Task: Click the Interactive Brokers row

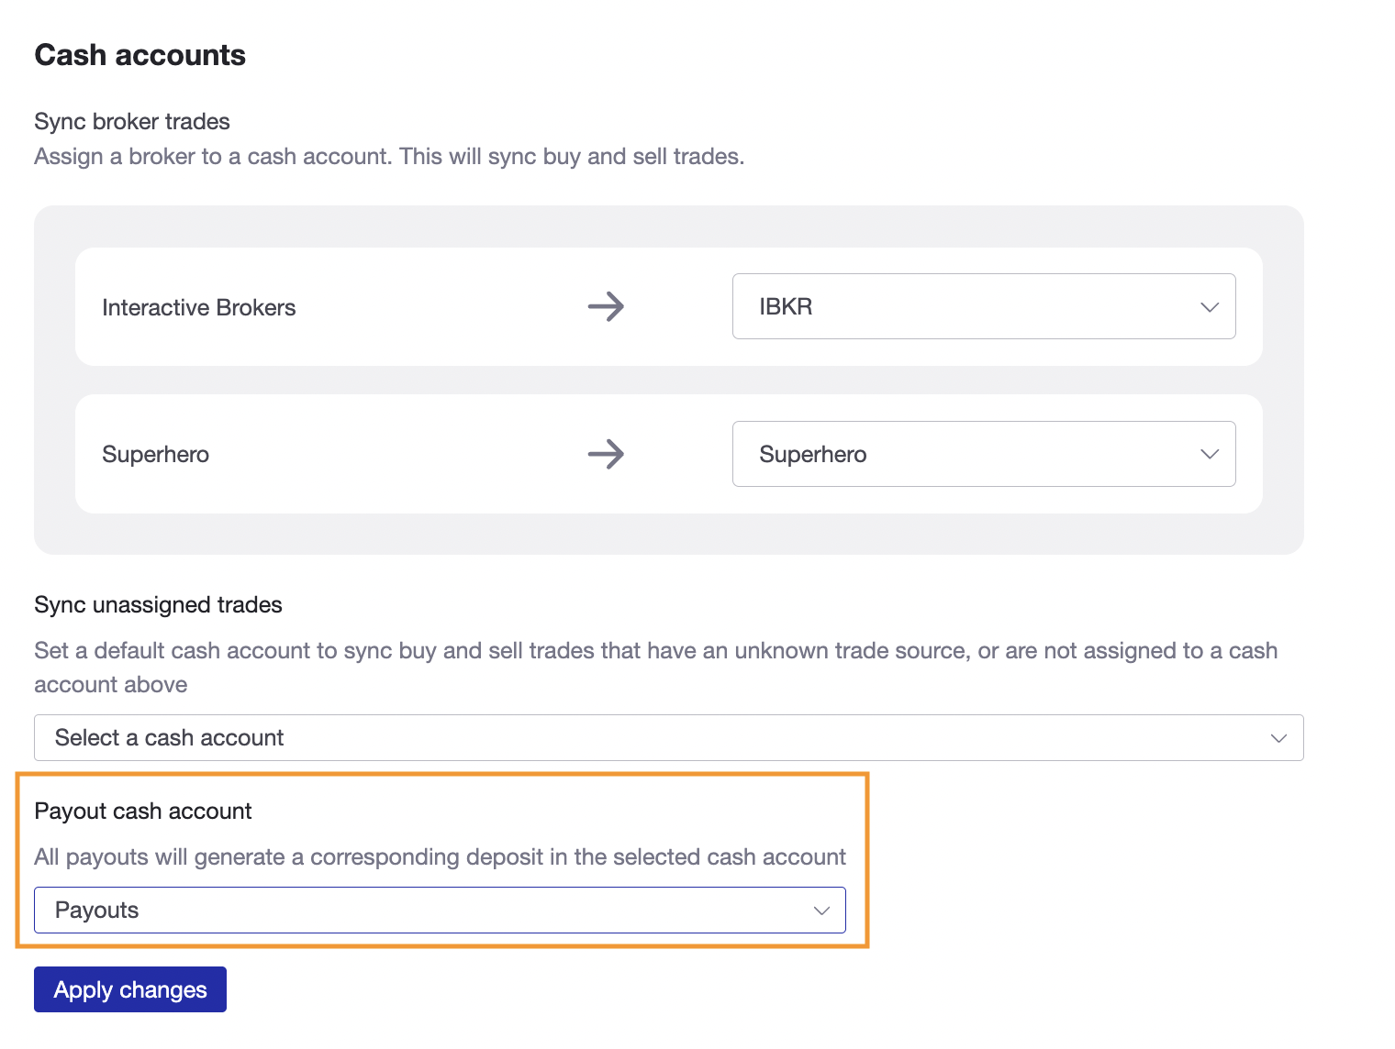Action: tap(199, 307)
